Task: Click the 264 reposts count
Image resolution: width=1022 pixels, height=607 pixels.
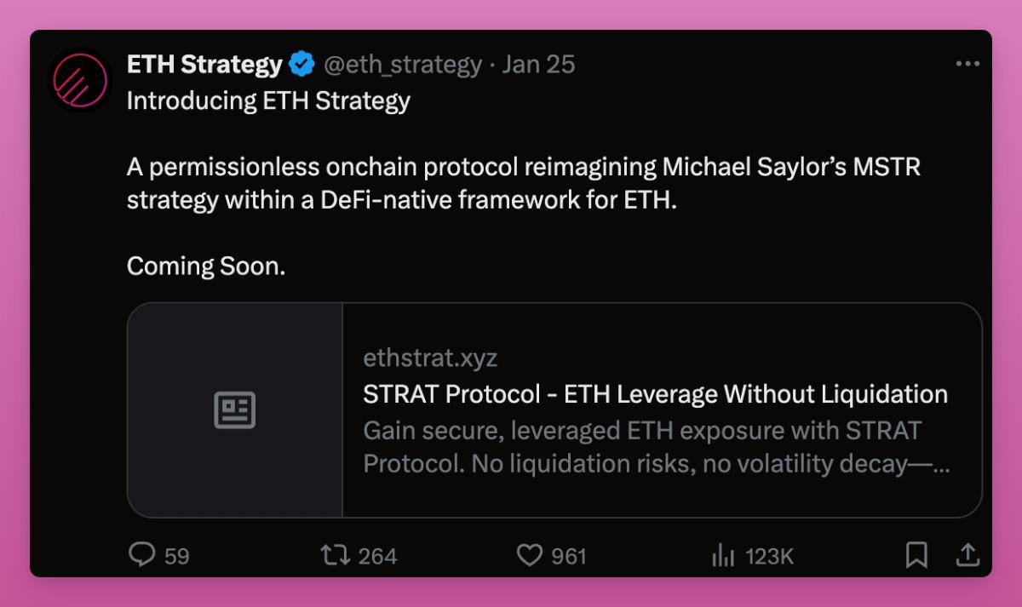Action: 377,557
